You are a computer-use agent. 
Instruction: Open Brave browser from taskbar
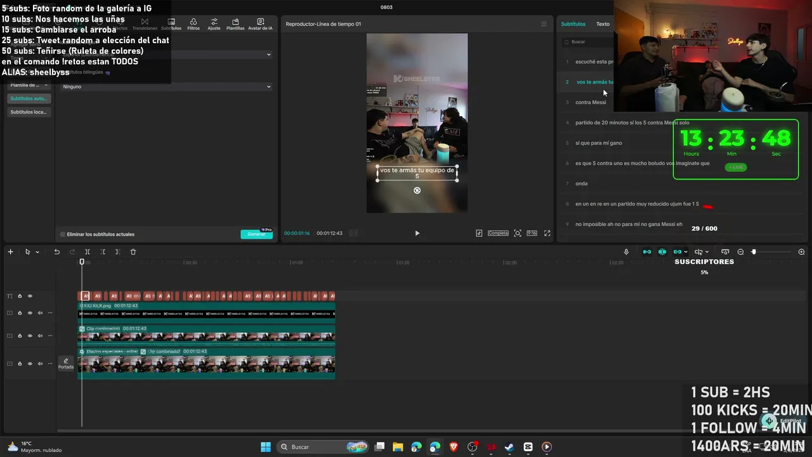click(454, 447)
